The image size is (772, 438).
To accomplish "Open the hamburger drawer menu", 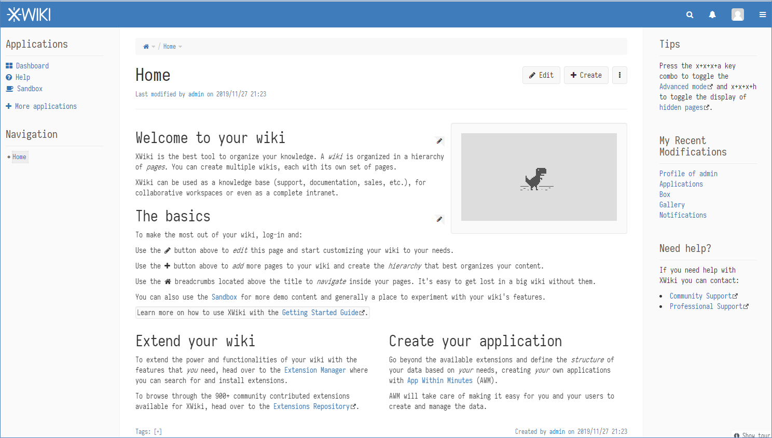I will [763, 15].
